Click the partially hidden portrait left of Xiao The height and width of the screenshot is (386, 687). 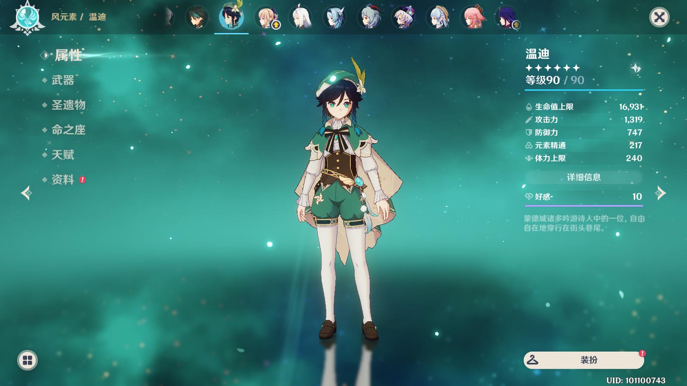point(169,18)
